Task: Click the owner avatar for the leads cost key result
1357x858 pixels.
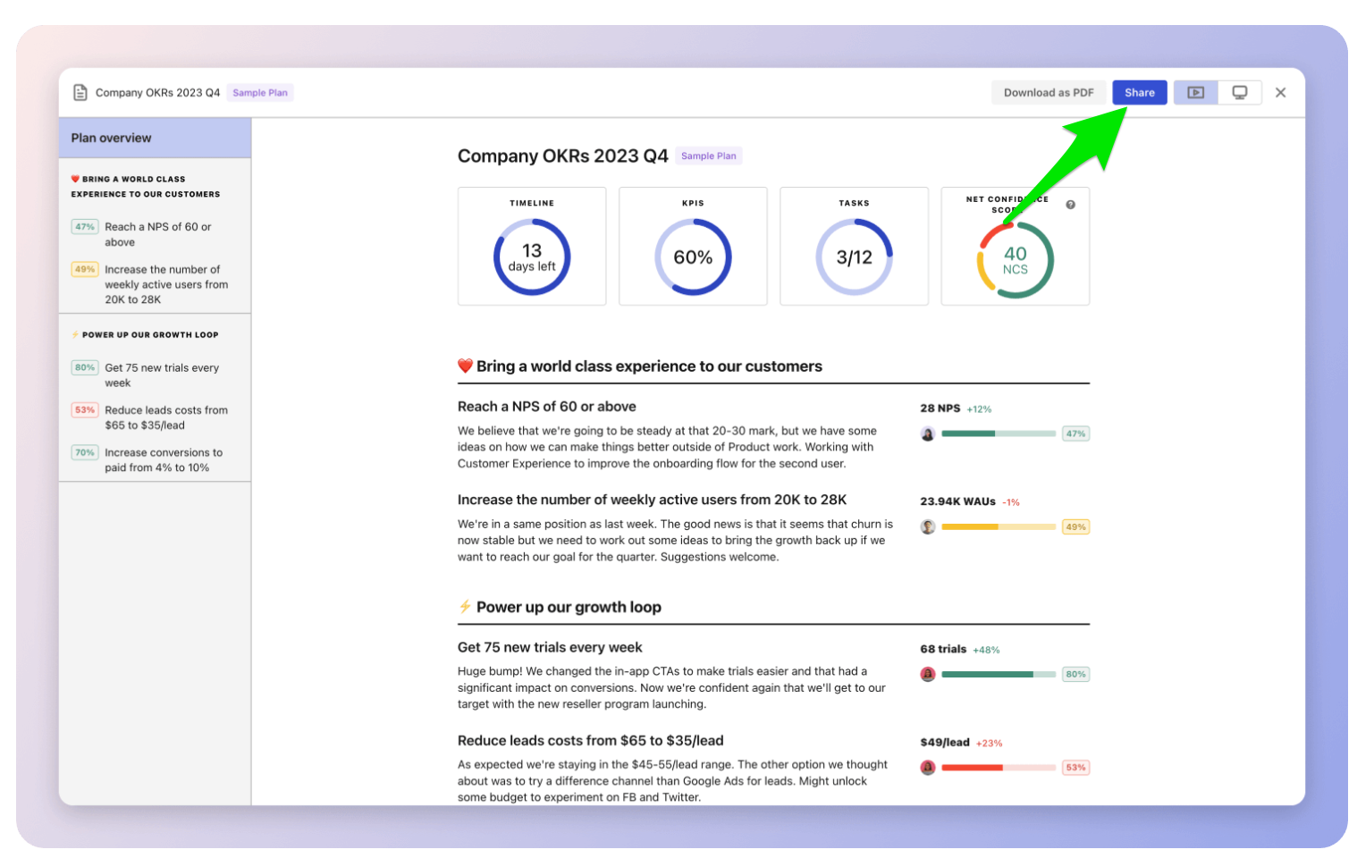Action: tap(928, 768)
